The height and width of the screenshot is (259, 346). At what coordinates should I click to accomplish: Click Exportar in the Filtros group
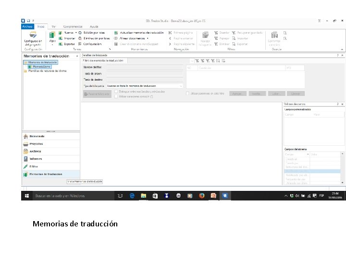240,44
